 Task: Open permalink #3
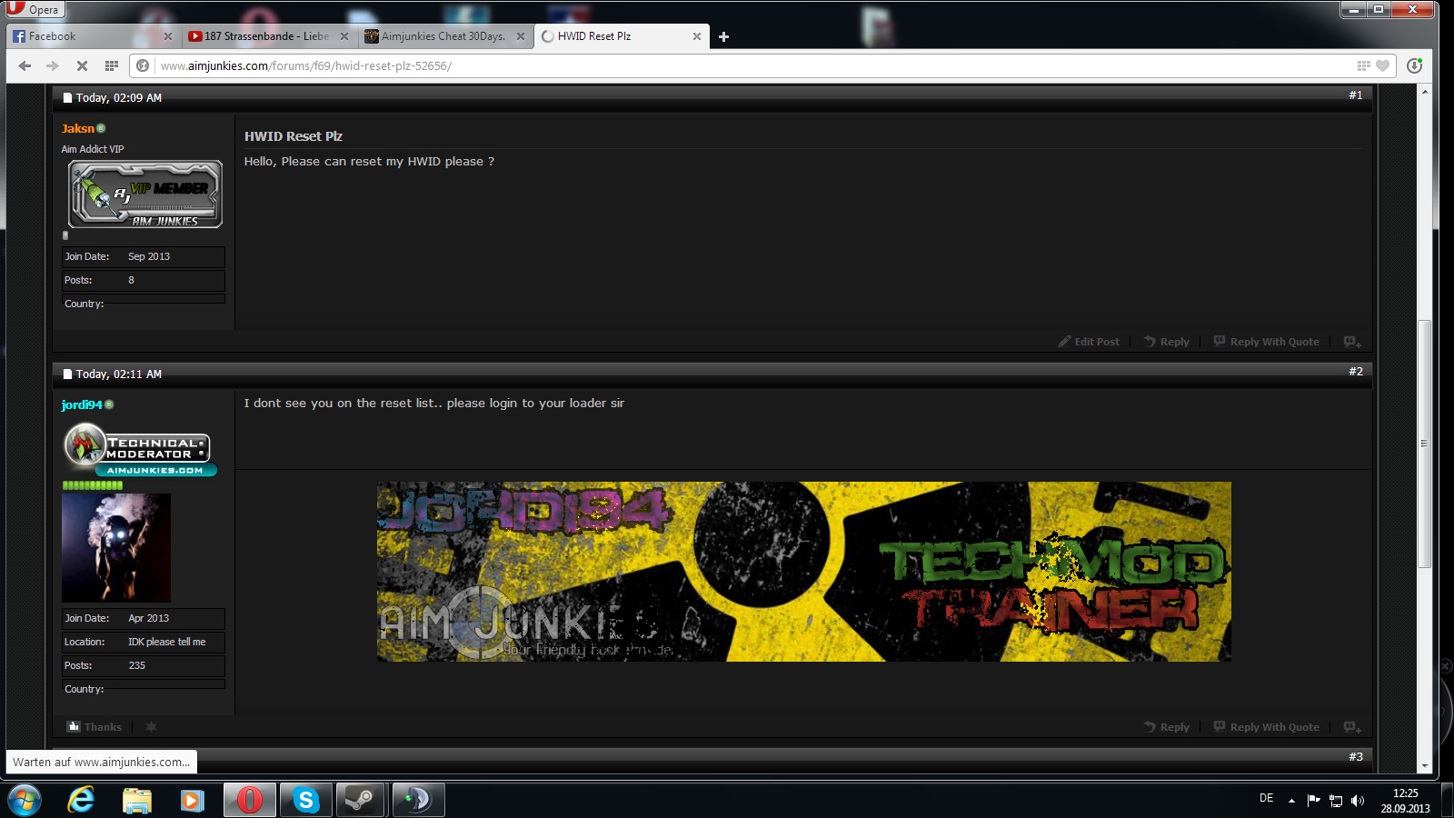point(1355,757)
